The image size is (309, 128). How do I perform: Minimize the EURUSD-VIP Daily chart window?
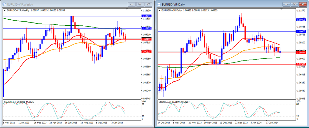[286, 4]
